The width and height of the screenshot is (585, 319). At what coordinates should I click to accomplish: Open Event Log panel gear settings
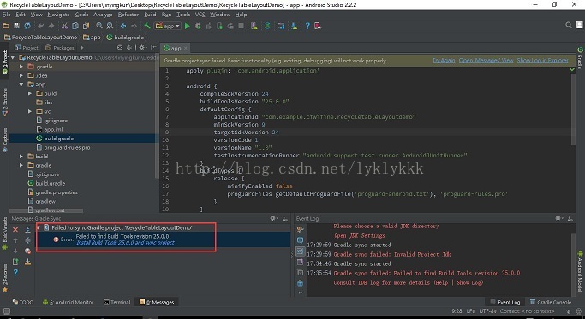tap(558, 218)
